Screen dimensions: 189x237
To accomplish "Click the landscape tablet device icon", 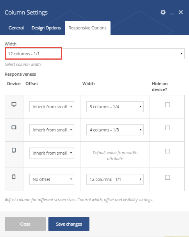I will (x=14, y=127).
